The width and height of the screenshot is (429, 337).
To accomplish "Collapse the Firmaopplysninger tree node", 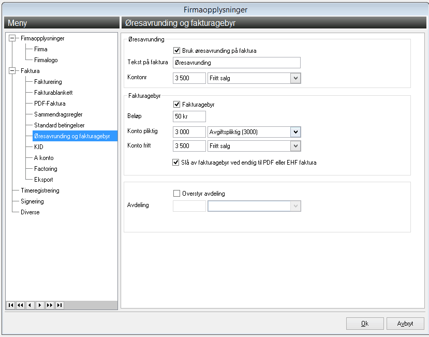I will (x=12, y=38).
